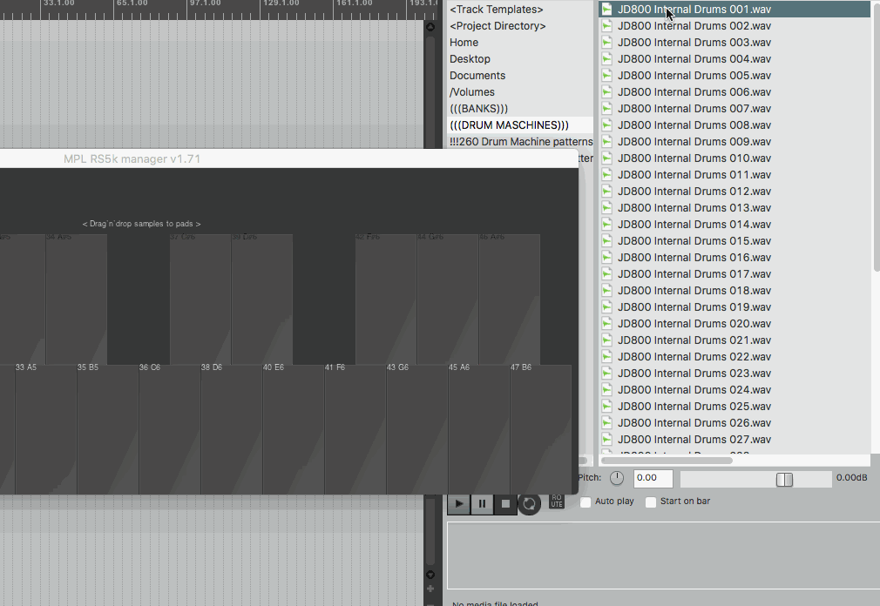
Task: Select JD800 Internal Drums 010.wav
Action: [734, 158]
